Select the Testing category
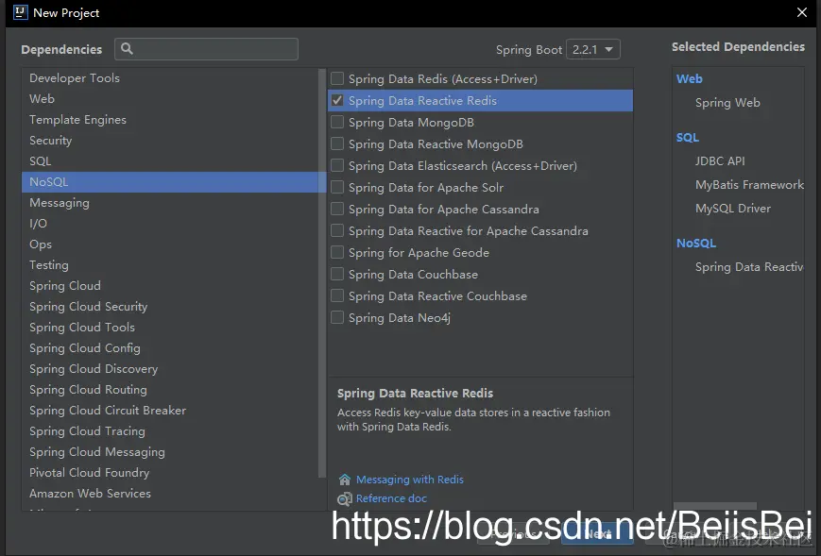Screen dimensions: 821x556 click(x=170, y=264)
